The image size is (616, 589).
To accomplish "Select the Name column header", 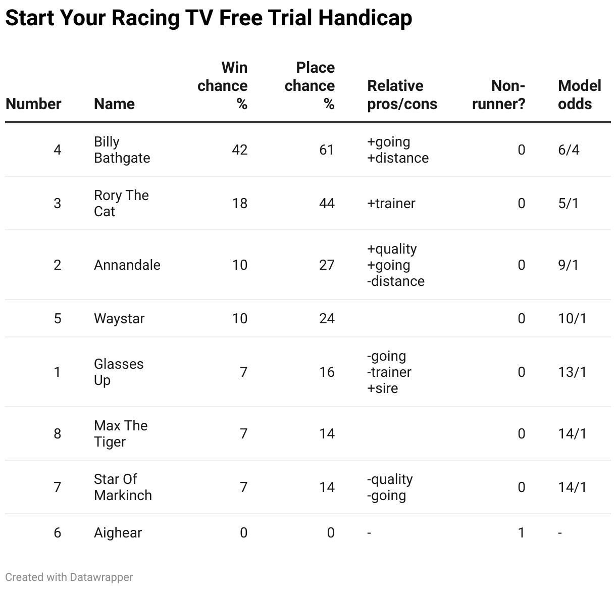I will click(x=114, y=104).
